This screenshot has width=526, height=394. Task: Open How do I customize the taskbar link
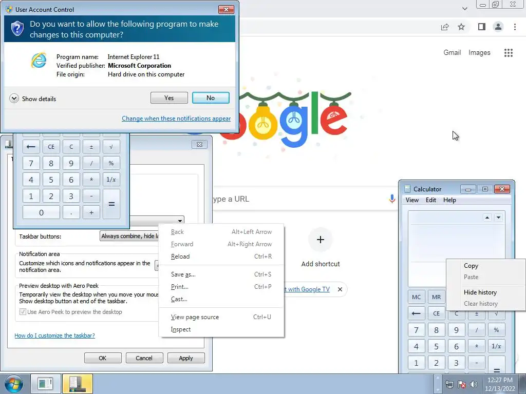coord(54,336)
